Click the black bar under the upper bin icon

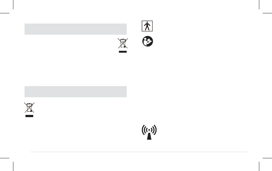(x=123, y=52)
